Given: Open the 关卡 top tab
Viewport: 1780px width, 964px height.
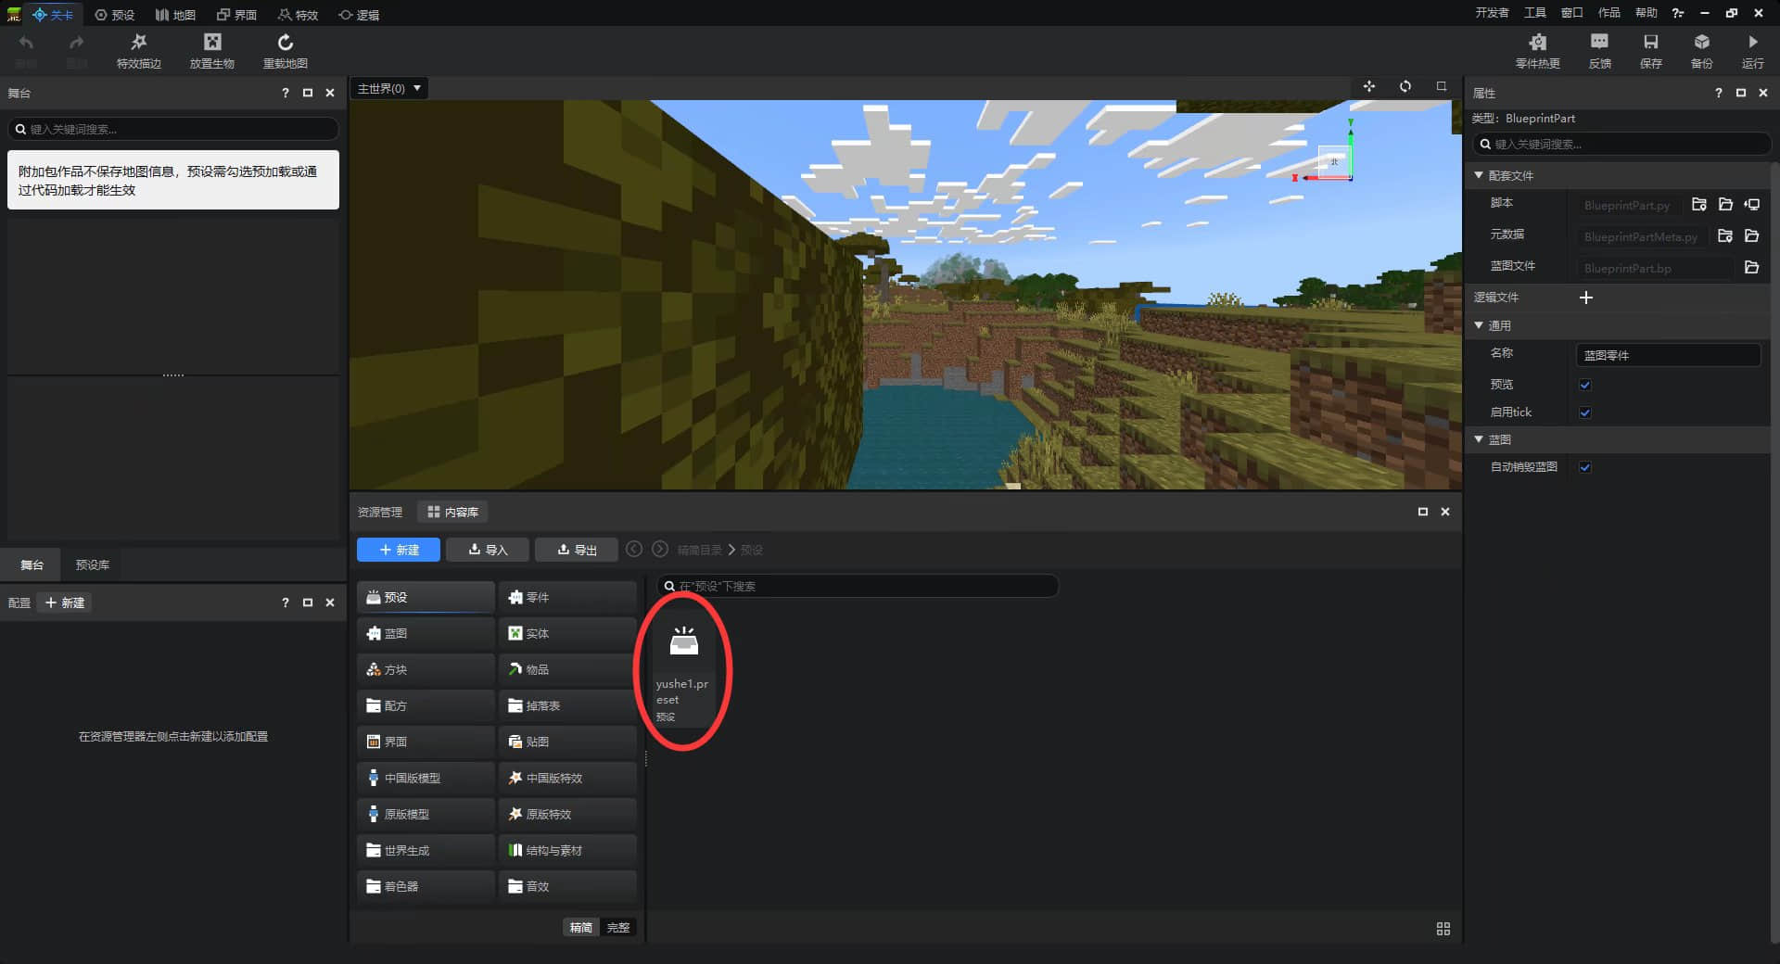Looking at the screenshot, I should pos(53,15).
